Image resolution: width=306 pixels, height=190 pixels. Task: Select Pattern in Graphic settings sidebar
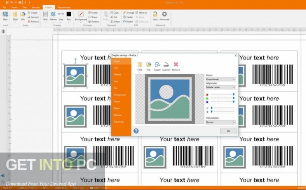(x=121, y=75)
